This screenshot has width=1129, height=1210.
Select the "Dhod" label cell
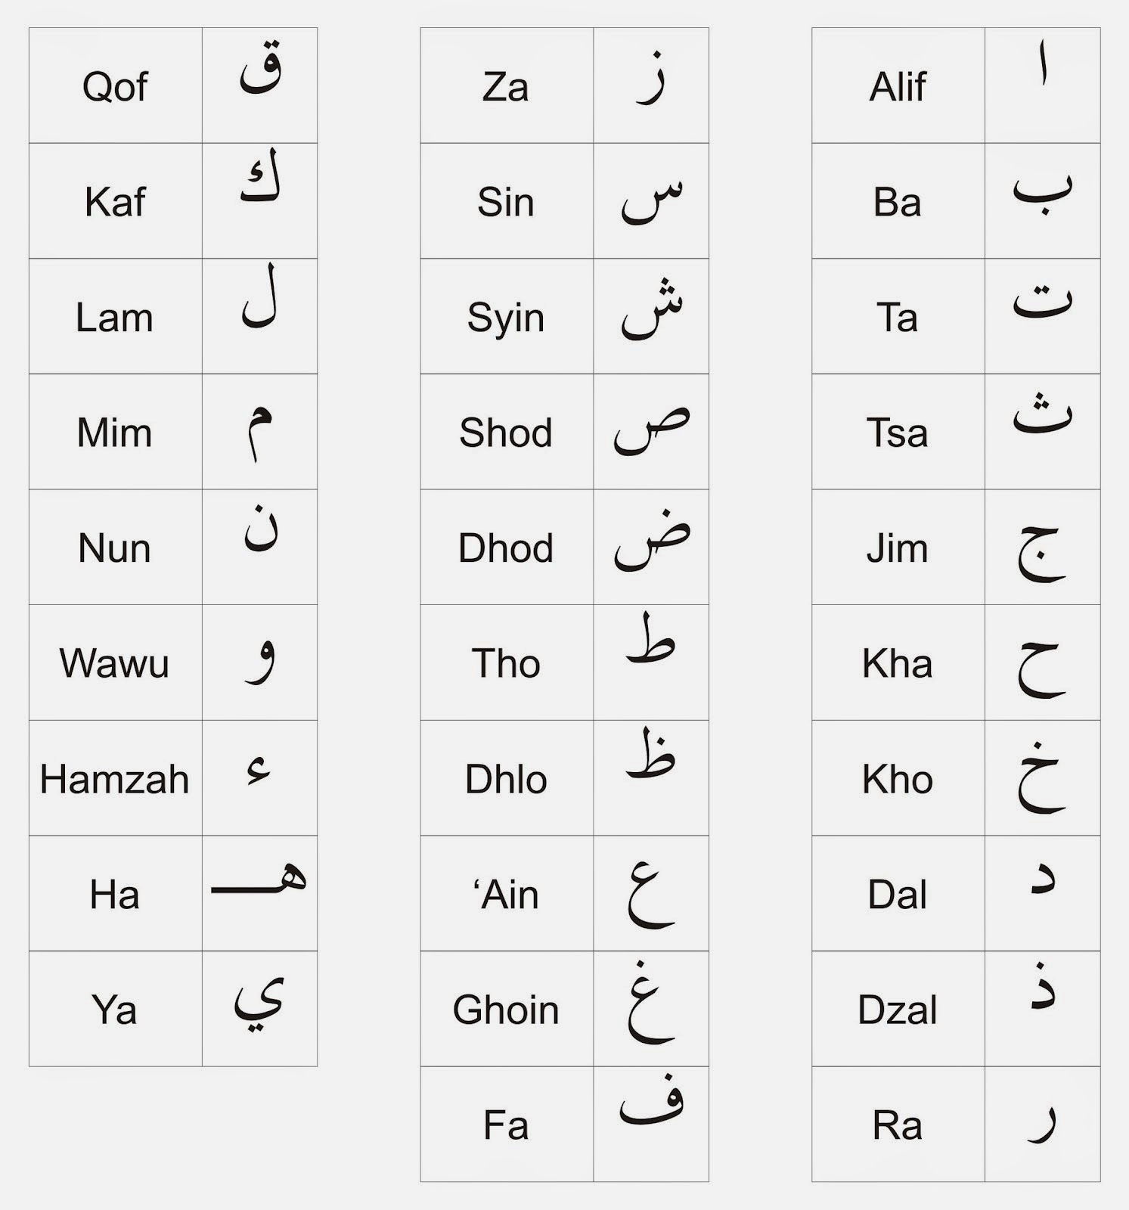tap(506, 548)
